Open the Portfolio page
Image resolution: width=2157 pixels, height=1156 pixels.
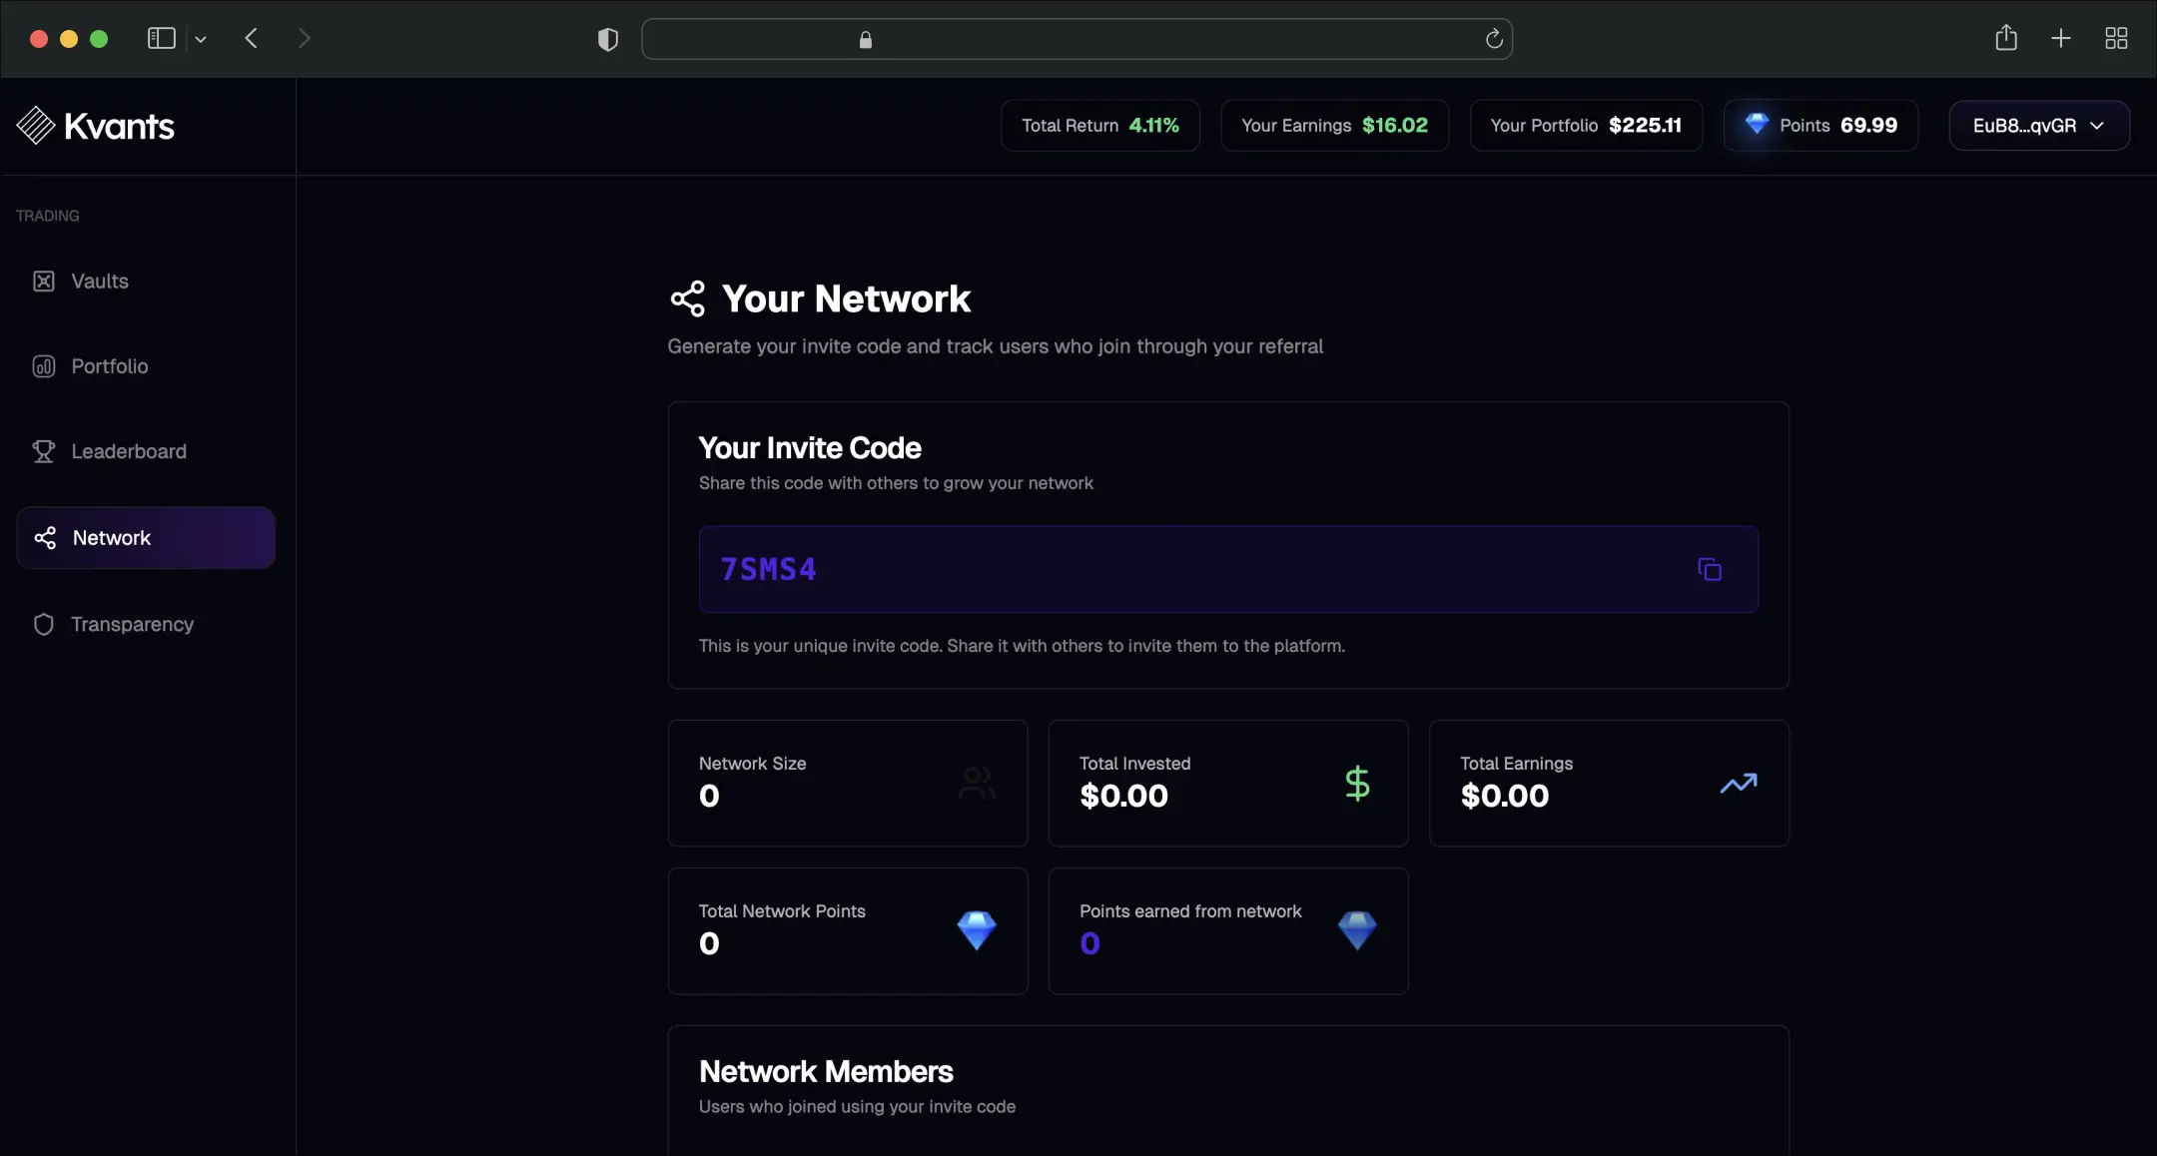click(x=146, y=366)
